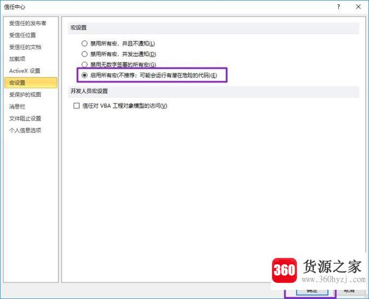
Task: Click the help question mark icon
Action: click(338, 7)
